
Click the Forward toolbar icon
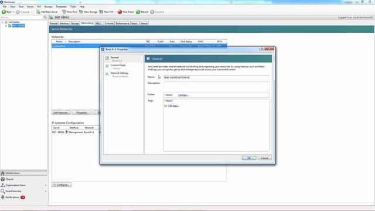pos(18,12)
